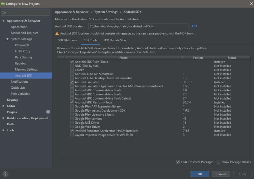Click Appearance & Behavior breadcrumb

point(72,12)
